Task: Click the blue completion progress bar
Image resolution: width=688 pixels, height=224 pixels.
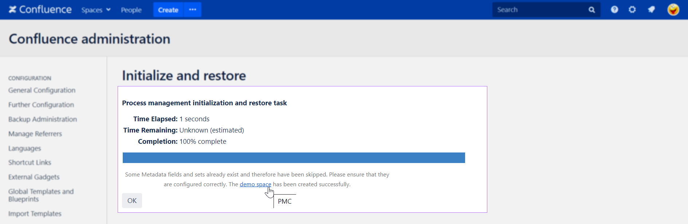Action: tap(294, 158)
